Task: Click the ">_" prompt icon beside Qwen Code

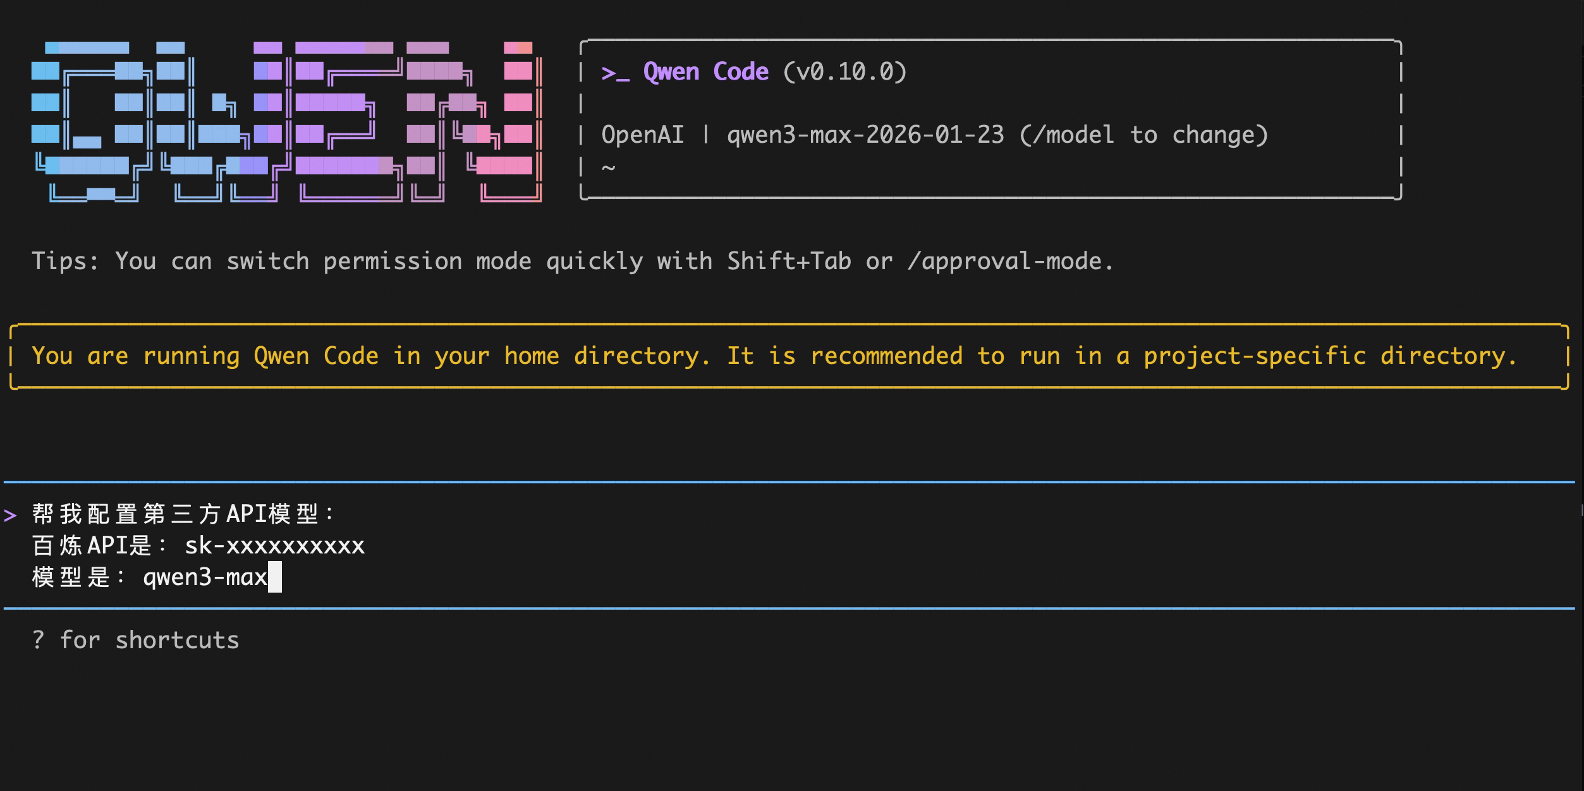Action: (x=615, y=73)
